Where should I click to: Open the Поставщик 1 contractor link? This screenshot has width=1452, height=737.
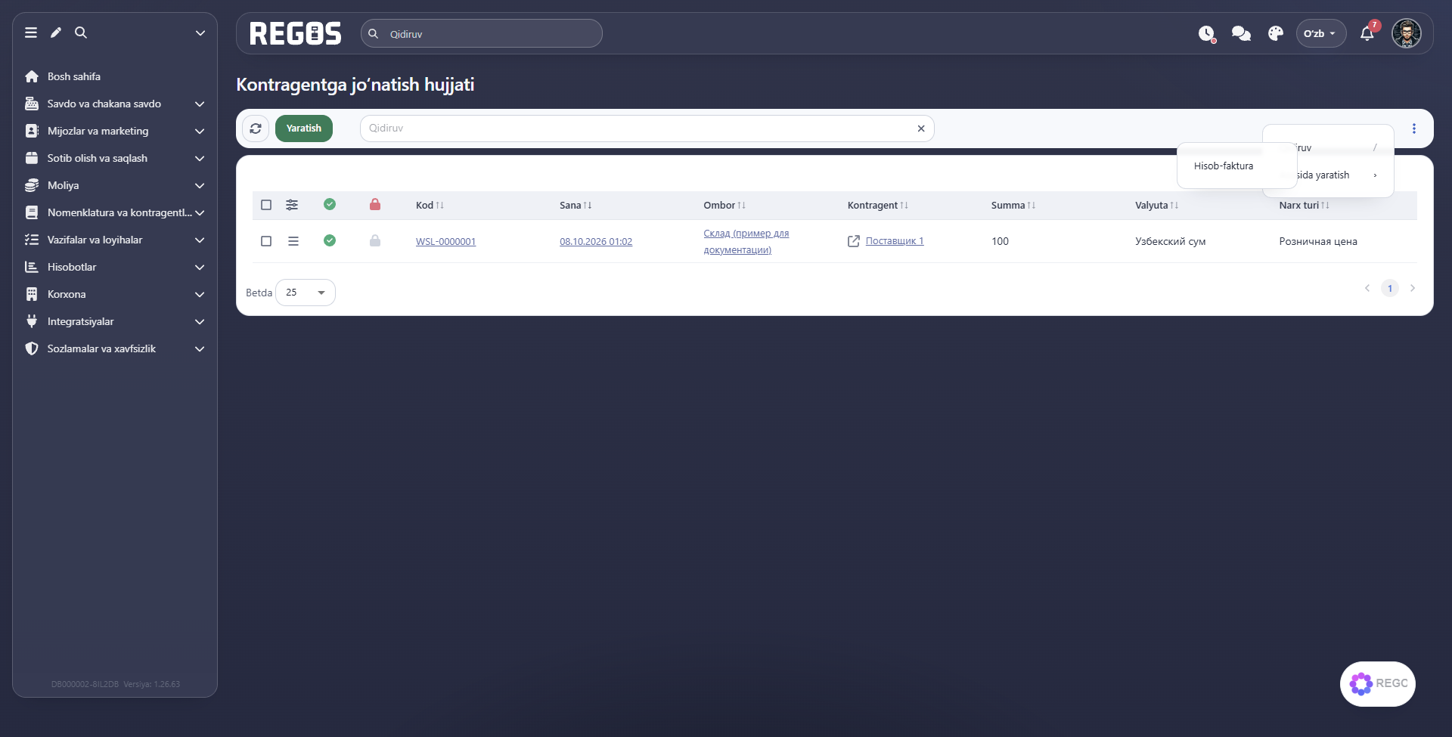coord(895,241)
